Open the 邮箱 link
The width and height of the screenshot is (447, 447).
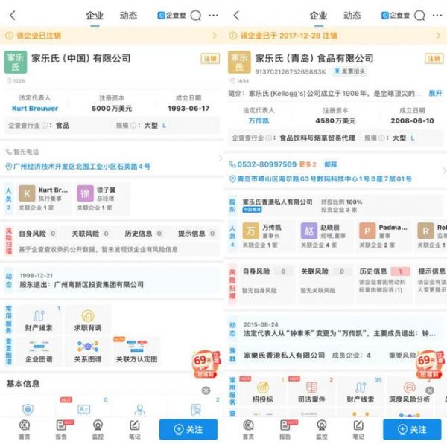[331, 164]
